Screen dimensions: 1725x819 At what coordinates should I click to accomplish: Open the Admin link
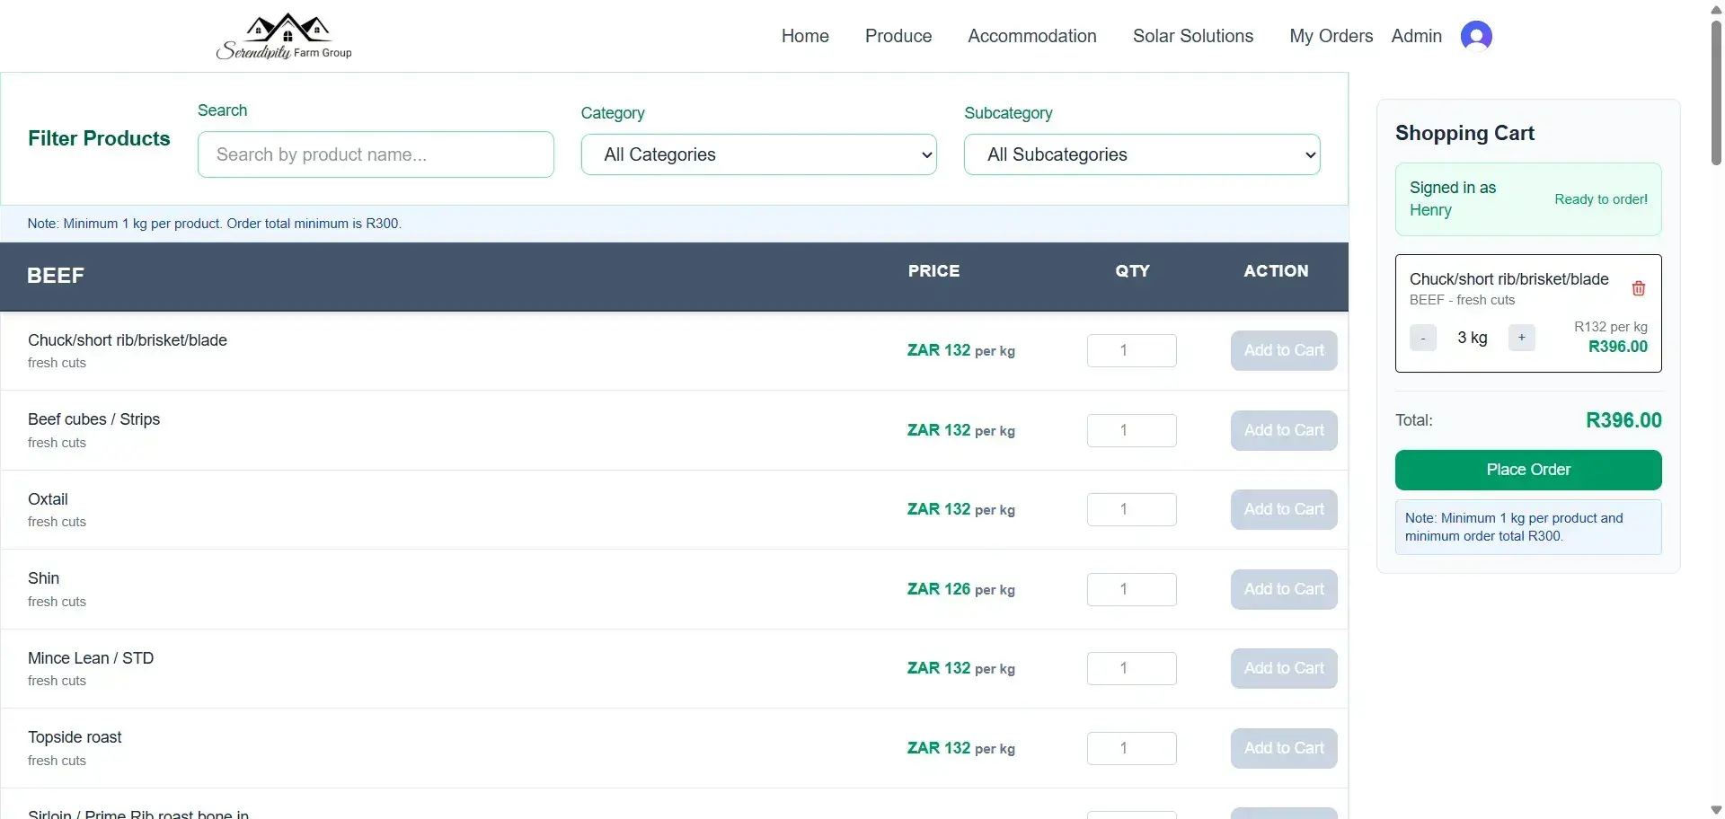pyautogui.click(x=1416, y=36)
